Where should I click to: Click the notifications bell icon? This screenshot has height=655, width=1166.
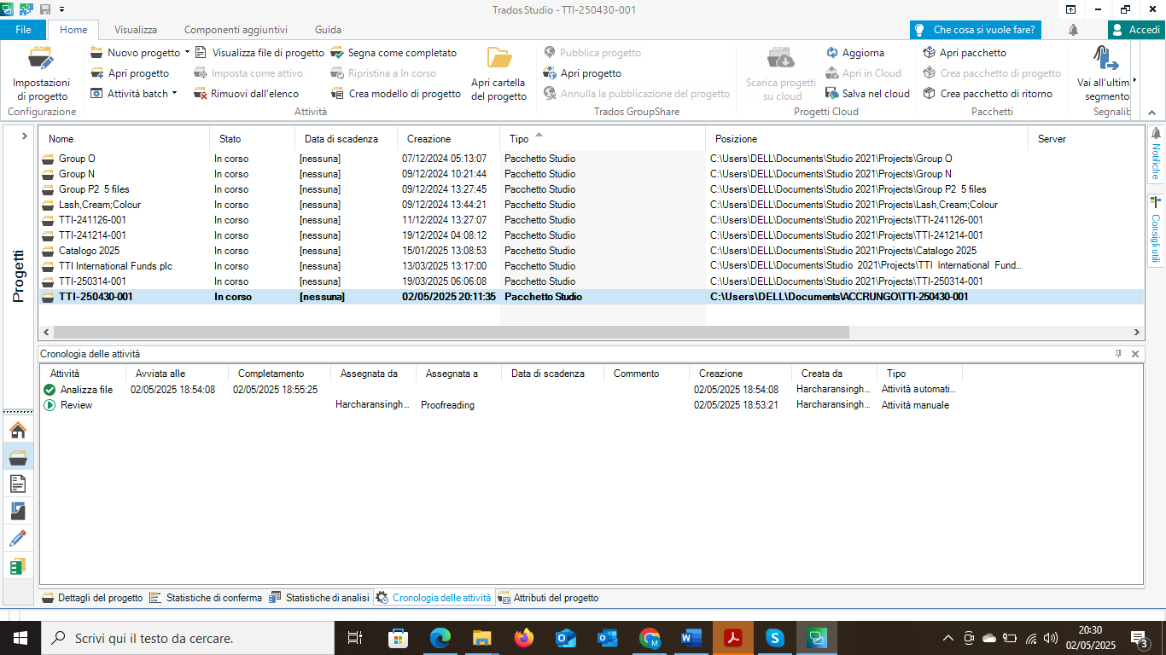pos(1073,30)
